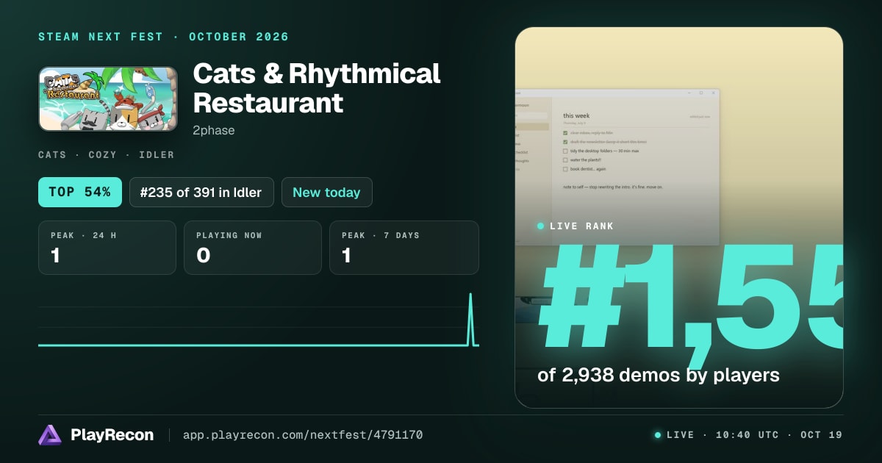Click the '#235 of 391 in Idler' badge
The width and height of the screenshot is (882, 463).
click(201, 193)
